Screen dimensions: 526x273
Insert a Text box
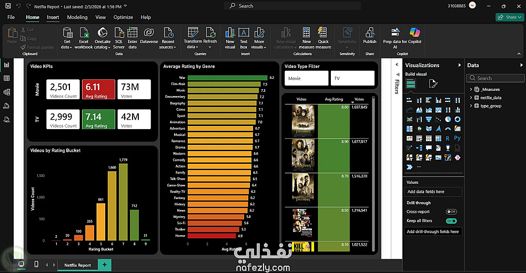(244, 38)
